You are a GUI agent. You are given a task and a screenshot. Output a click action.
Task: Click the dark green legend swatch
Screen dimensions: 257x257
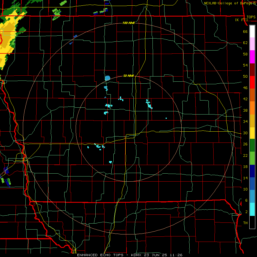pos(252,145)
